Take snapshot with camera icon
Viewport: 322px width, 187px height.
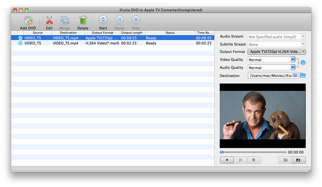point(299,160)
